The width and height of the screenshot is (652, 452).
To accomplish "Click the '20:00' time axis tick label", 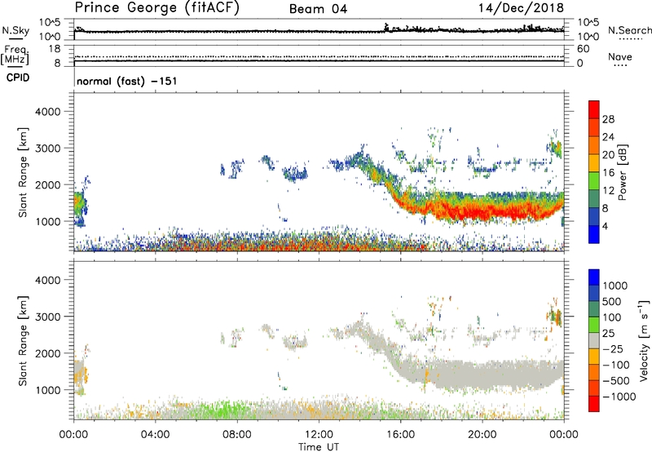I will point(482,435).
